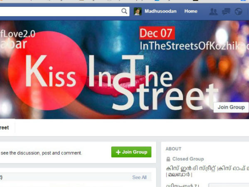This screenshot has height=187, width=249.
Task: Open the notifications globe icon
Action: (x=238, y=12)
